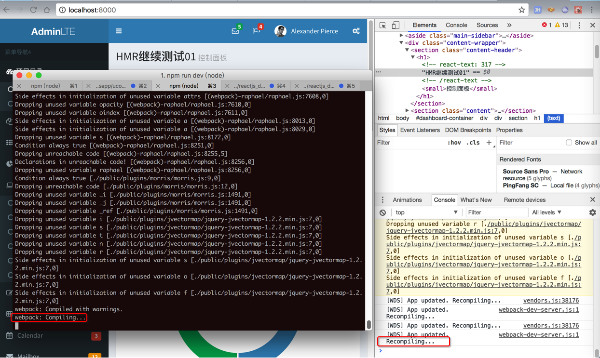Viewport: 600px width, 358px height.
Task: Select terminal tab ..sapp/uco... ⌘2
Action: click(118, 86)
